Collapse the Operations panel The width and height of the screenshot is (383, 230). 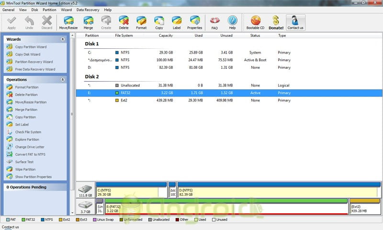(63, 79)
